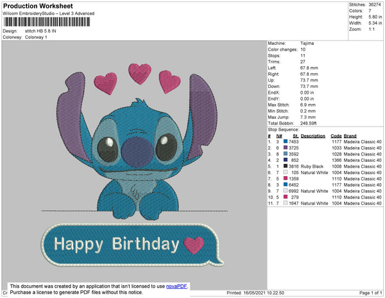
Task: Click the 'Ruby Black' description
Action: 312,166
